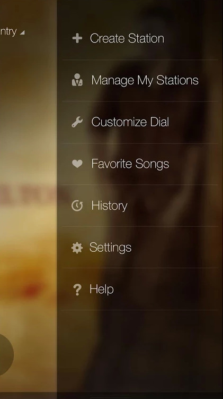Screen dimensions: 223x399
Task: Select the Help text label
Action: [102, 290]
